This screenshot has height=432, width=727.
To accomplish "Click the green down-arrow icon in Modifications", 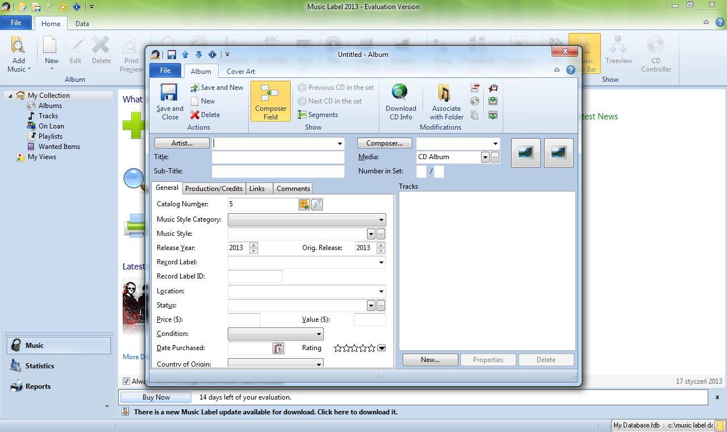I will point(493,115).
